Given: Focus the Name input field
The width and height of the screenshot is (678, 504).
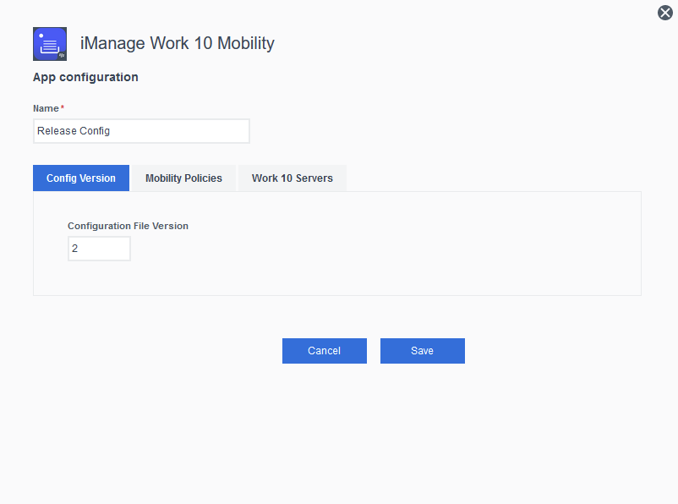Looking at the screenshot, I should tap(186, 131).
